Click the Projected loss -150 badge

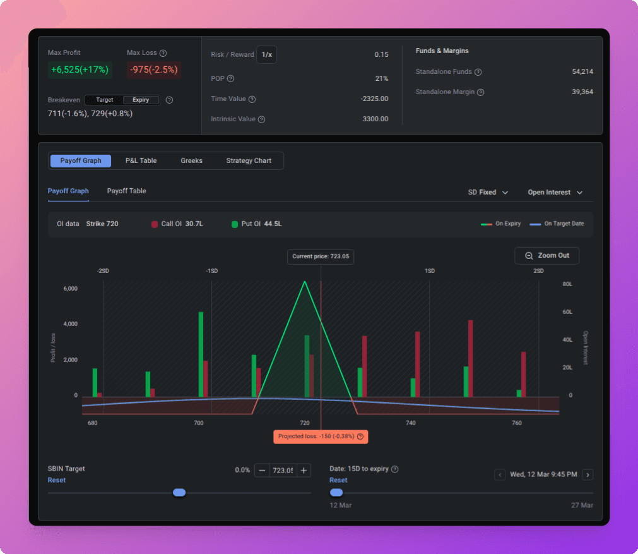click(321, 437)
